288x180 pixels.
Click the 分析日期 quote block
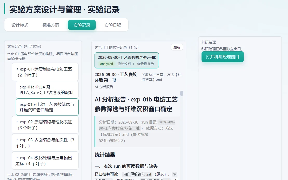point(137,131)
